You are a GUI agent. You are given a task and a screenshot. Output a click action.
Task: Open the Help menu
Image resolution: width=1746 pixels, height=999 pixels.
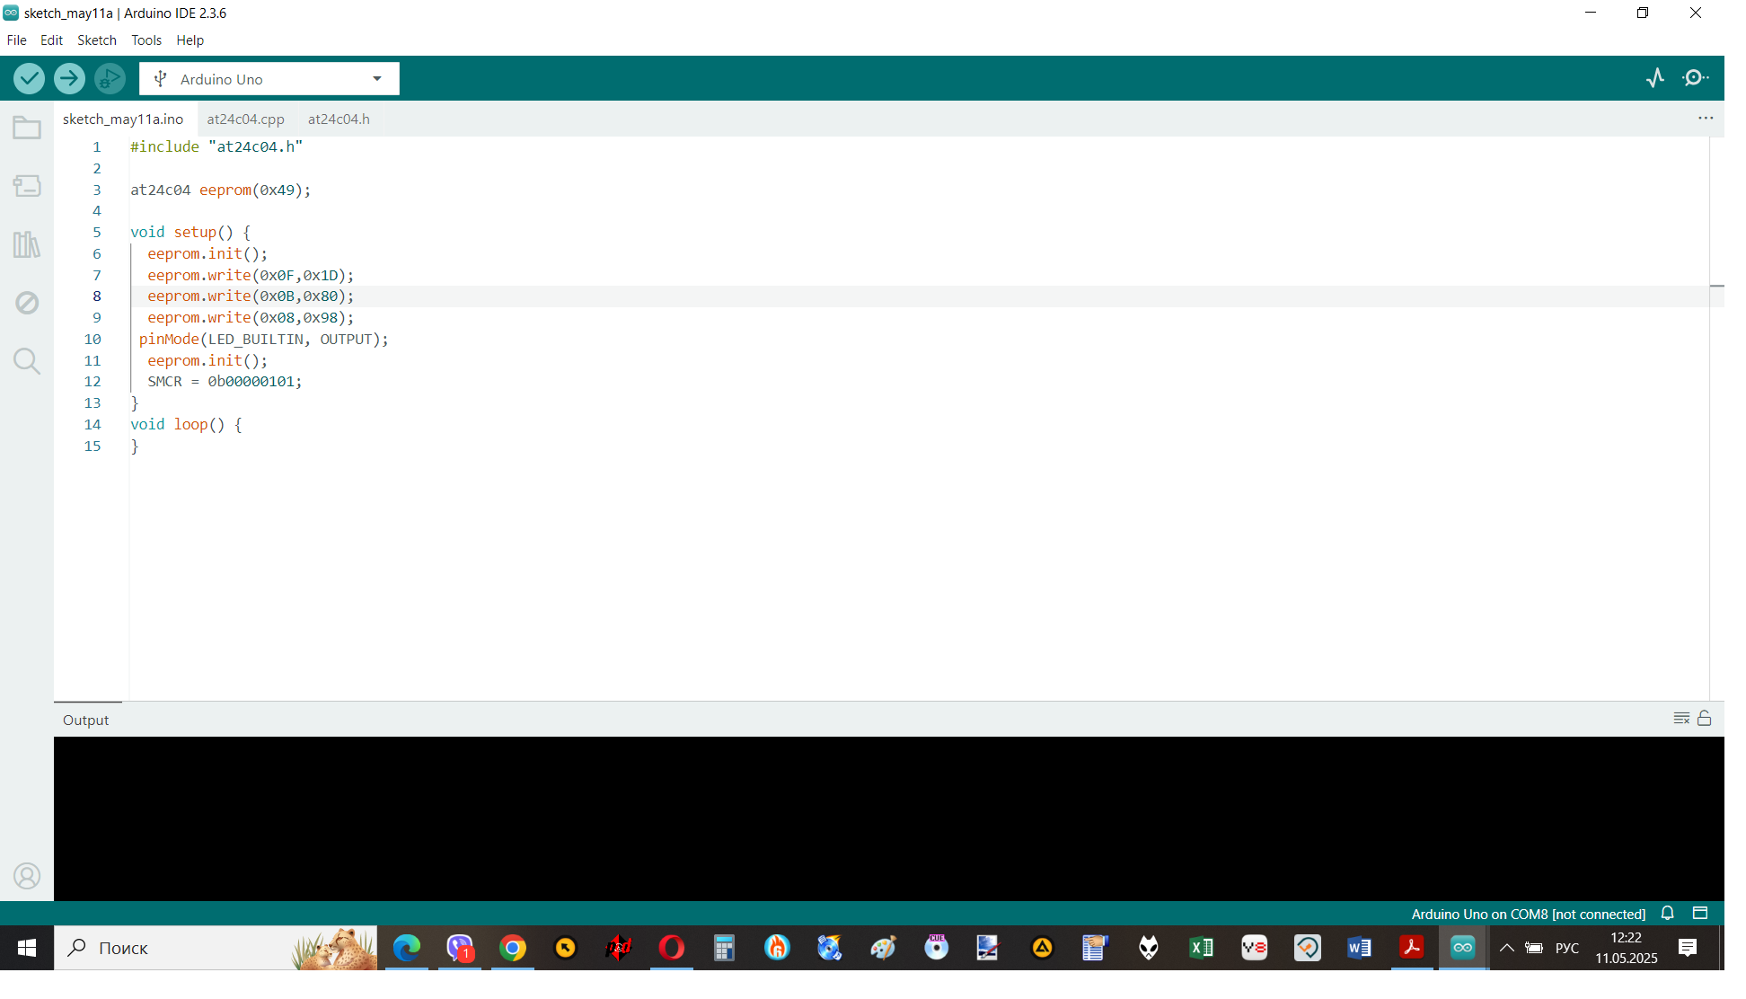click(190, 40)
